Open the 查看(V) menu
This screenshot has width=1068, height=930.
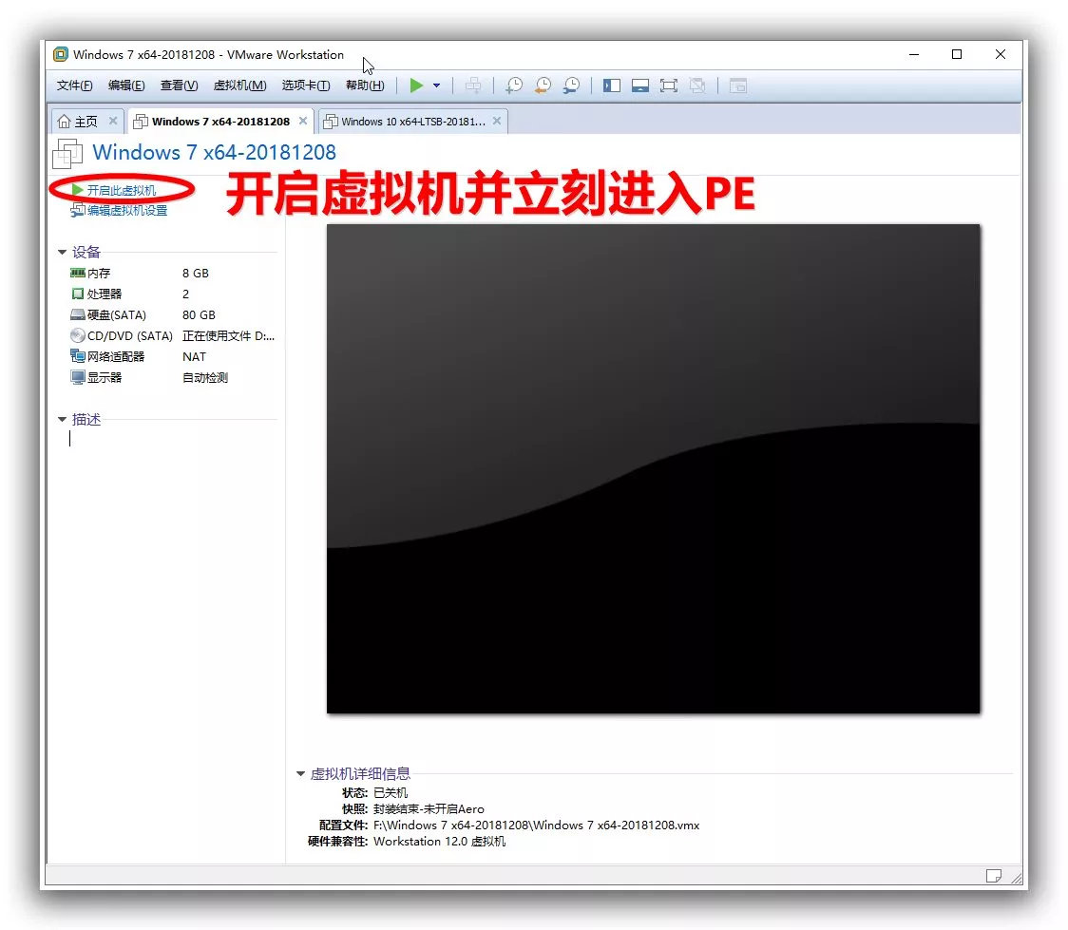point(179,85)
